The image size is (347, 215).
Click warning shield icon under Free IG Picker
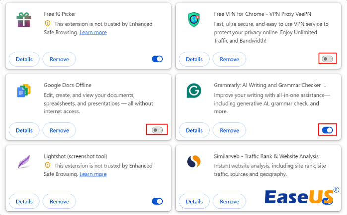(x=48, y=23)
